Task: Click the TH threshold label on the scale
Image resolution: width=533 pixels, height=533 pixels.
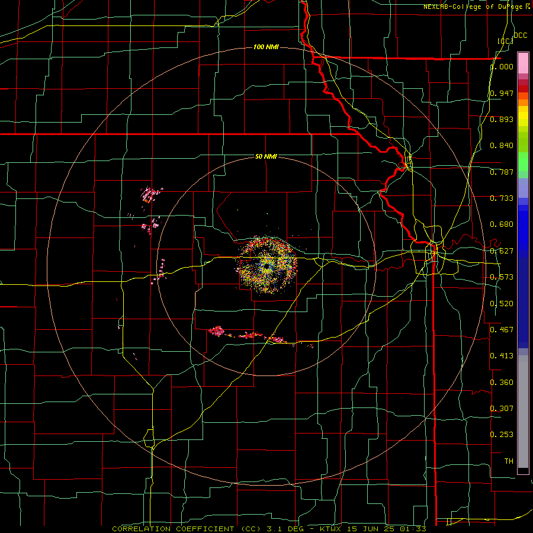Action: click(509, 461)
